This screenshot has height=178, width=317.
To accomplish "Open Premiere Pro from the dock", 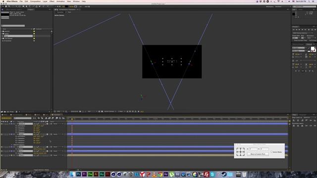I will 85,174.
